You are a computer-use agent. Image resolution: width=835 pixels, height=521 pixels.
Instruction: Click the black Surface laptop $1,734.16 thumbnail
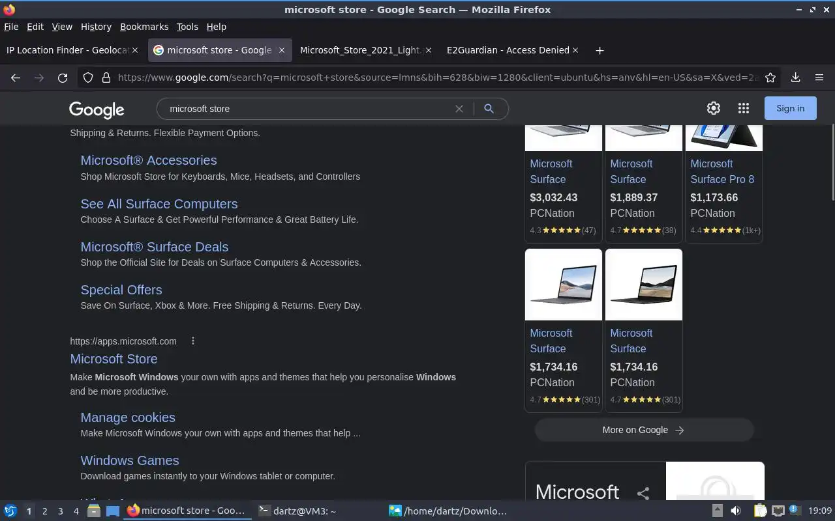coord(644,285)
